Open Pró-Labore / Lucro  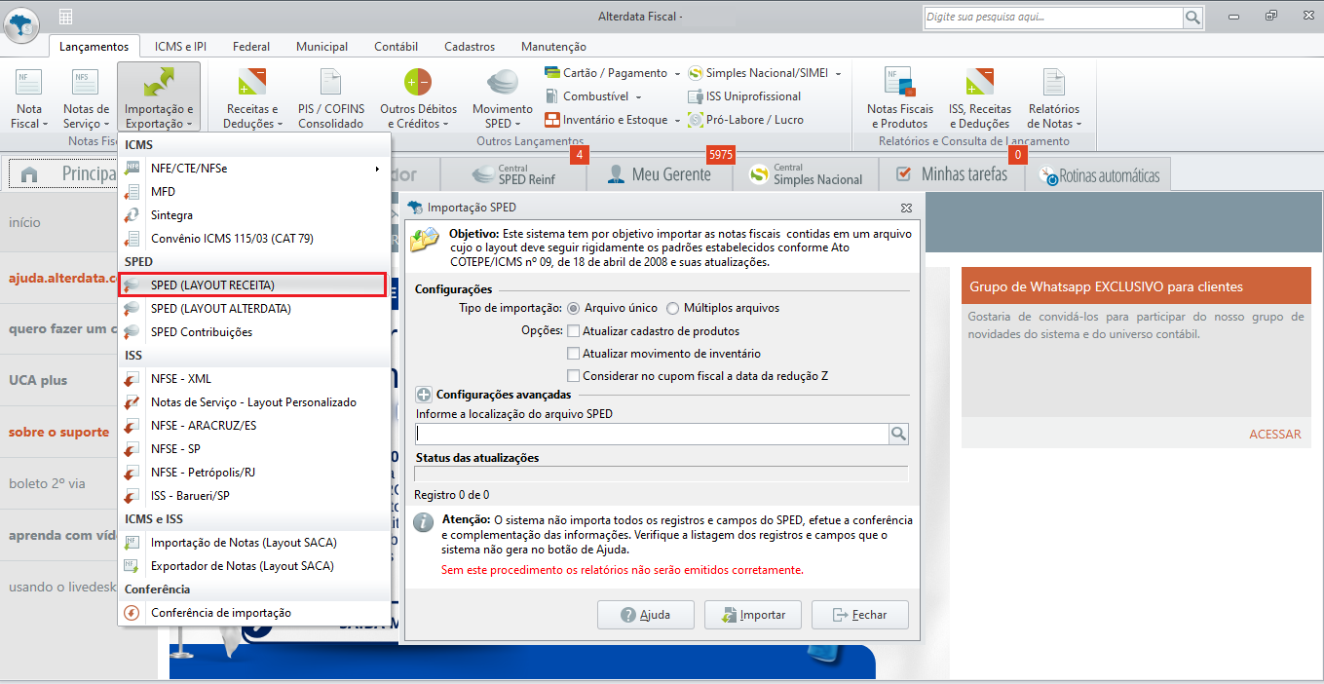[745, 120]
